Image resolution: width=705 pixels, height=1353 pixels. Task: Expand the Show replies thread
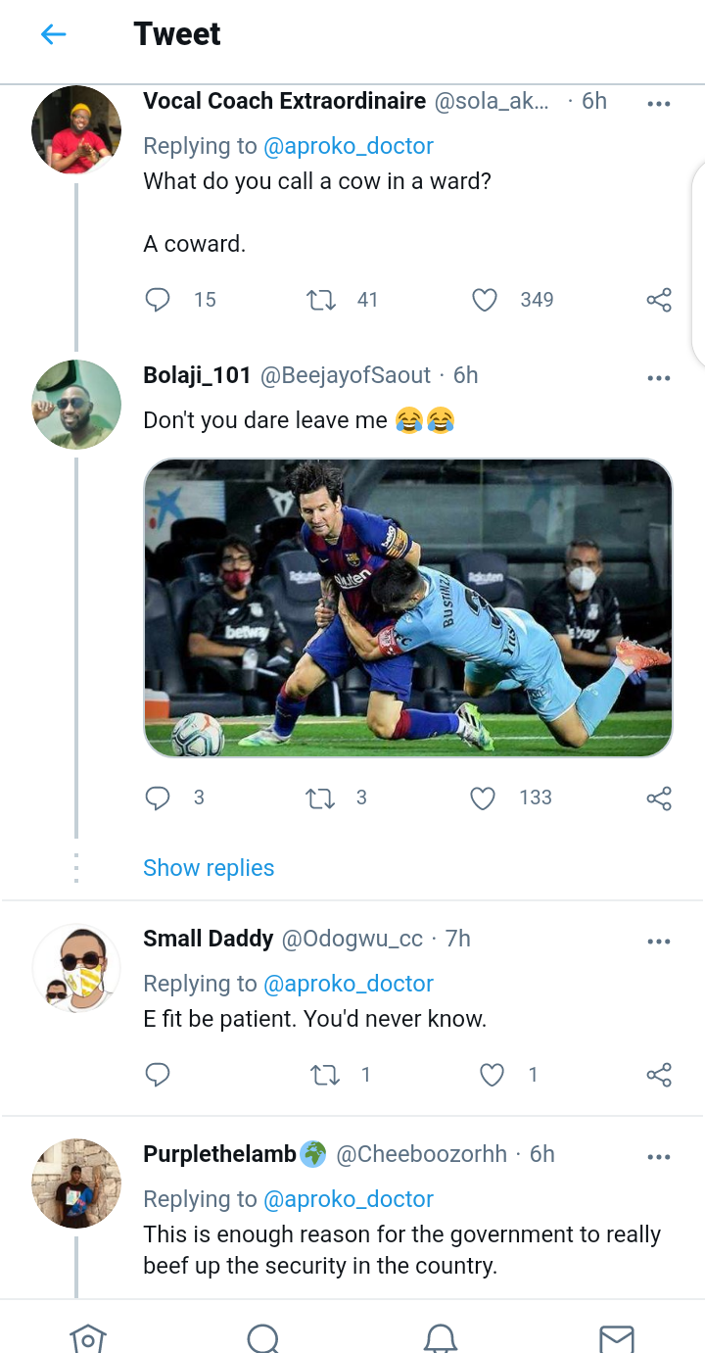[209, 868]
